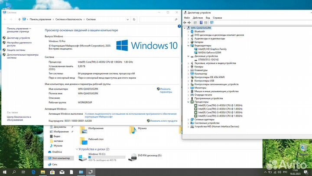The image size is (312, 176).
Task: Open the Действие menu in Device Manager
Action: (198, 18)
